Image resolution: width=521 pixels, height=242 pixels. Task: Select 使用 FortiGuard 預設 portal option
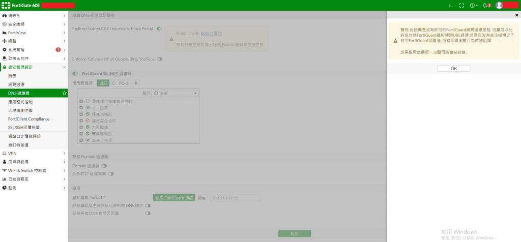[174, 198]
